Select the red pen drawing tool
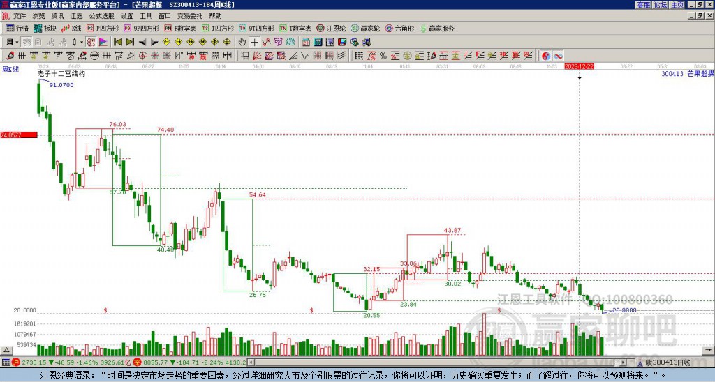This screenshot has width=715, height=382. coord(10,56)
